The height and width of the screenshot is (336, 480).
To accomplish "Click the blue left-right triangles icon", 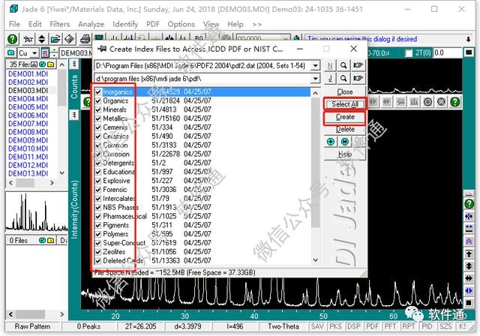I will tap(469, 290).
